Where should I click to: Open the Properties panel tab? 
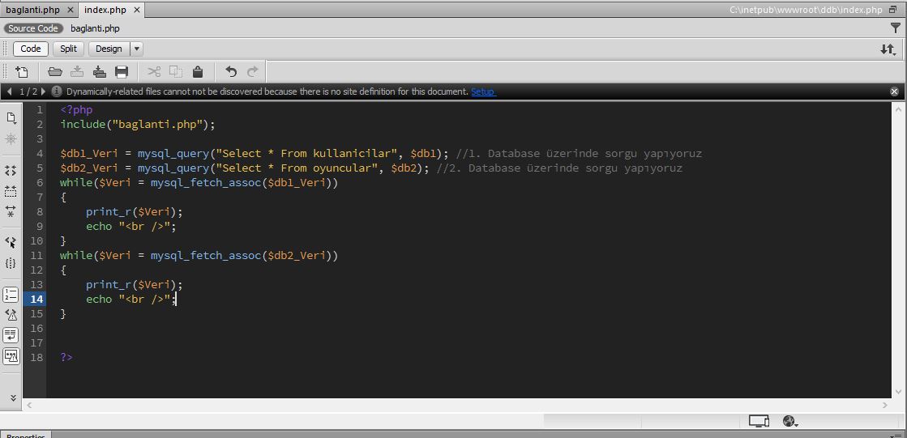pyautogui.click(x=26, y=435)
